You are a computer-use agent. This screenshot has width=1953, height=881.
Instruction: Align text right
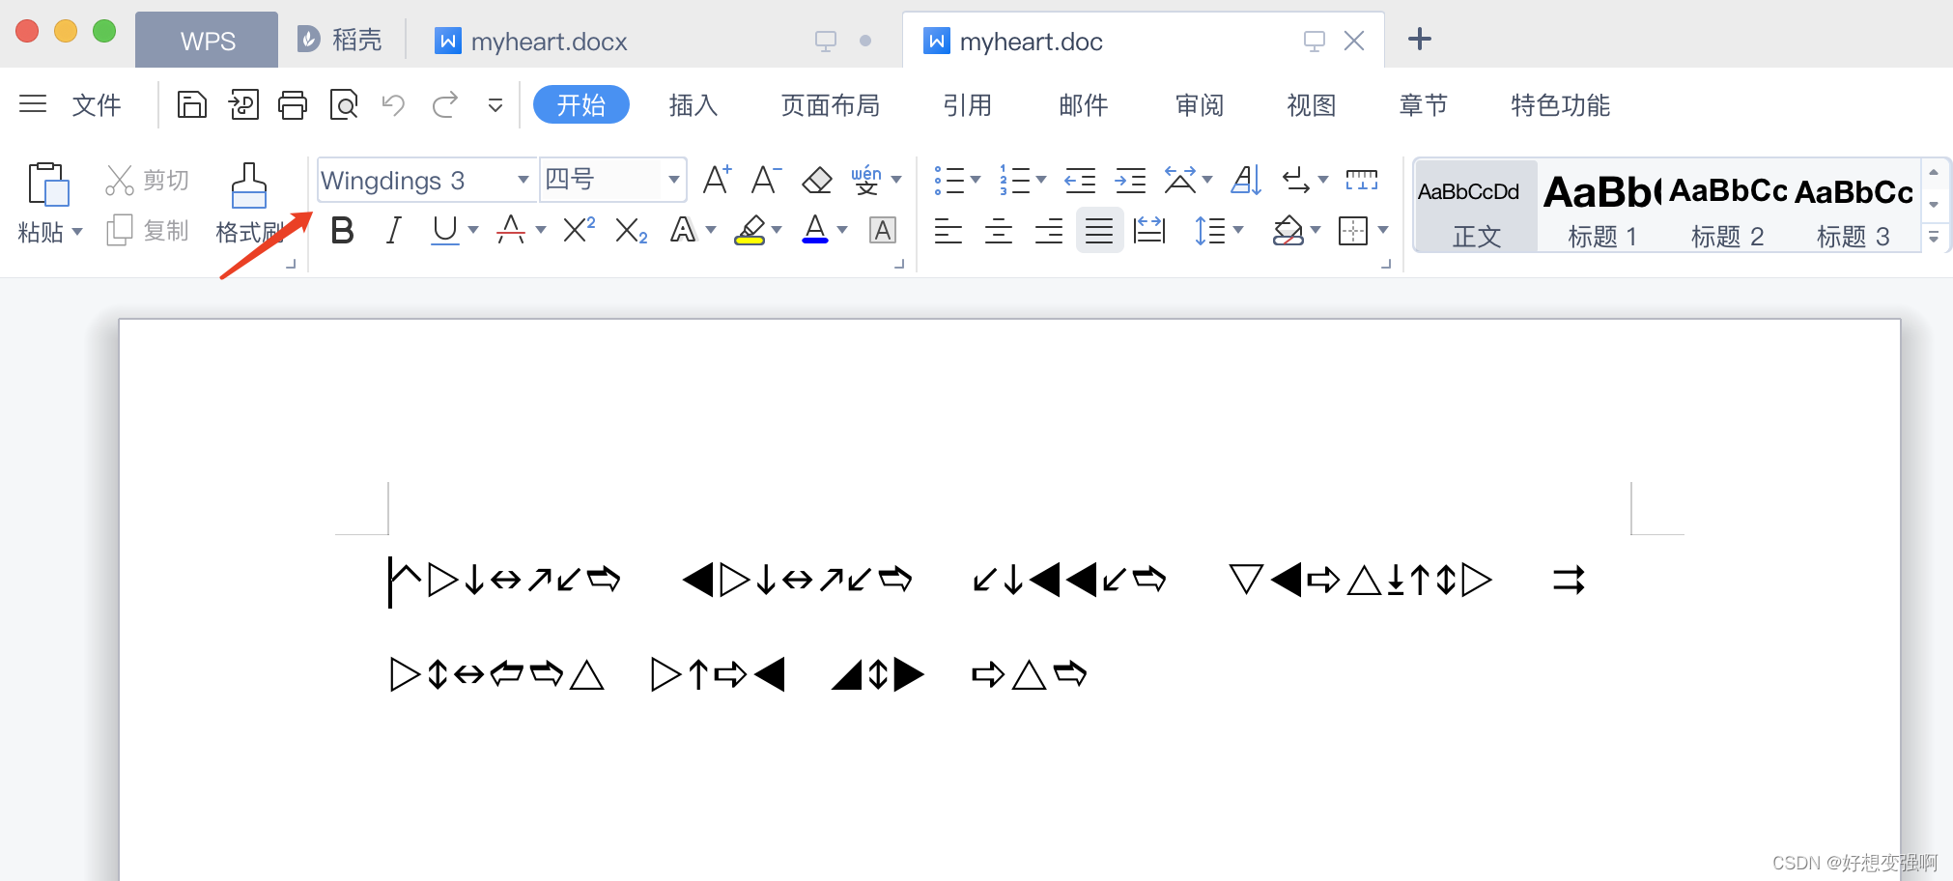point(1049,231)
